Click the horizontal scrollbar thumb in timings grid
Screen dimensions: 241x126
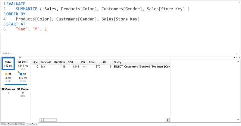(x=50, y=120)
